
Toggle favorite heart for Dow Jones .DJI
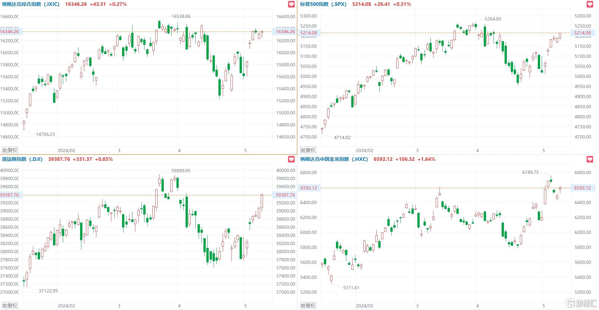pyautogui.click(x=291, y=159)
